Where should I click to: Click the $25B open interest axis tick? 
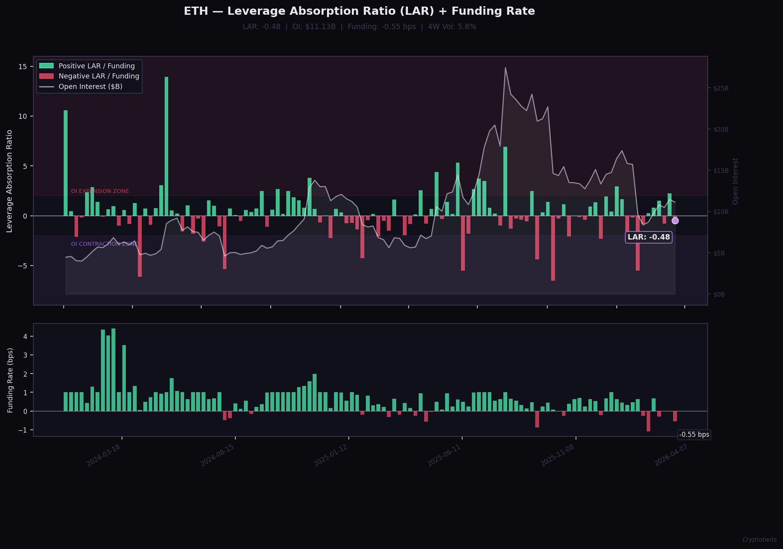pyautogui.click(x=721, y=89)
